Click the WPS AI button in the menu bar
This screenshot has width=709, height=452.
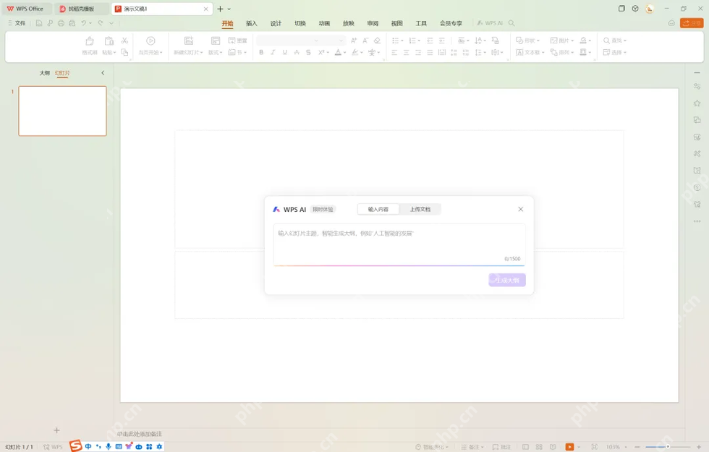491,23
